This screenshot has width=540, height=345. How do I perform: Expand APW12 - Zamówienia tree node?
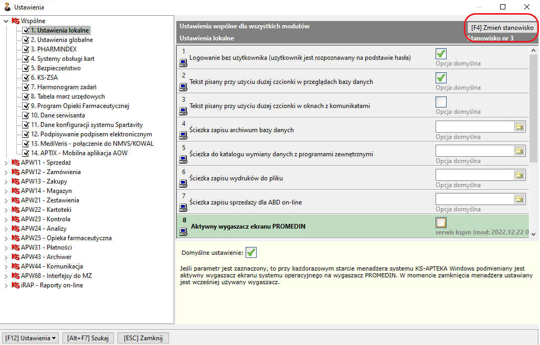click(6, 172)
